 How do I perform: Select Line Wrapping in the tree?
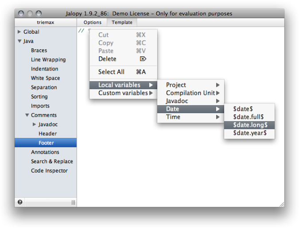[48, 60]
